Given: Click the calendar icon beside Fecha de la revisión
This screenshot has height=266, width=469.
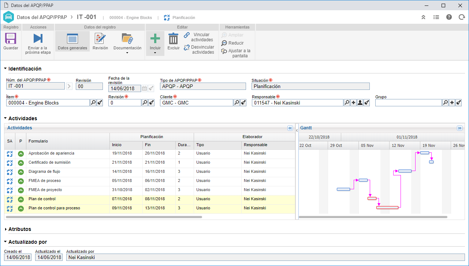Looking at the screenshot, I should coord(144,88).
